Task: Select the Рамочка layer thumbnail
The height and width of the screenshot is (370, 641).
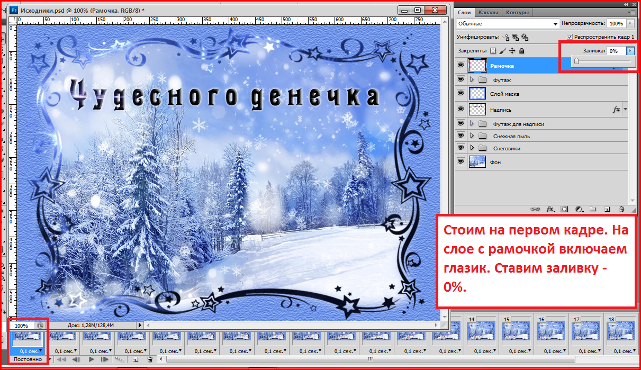Action: coord(477,65)
